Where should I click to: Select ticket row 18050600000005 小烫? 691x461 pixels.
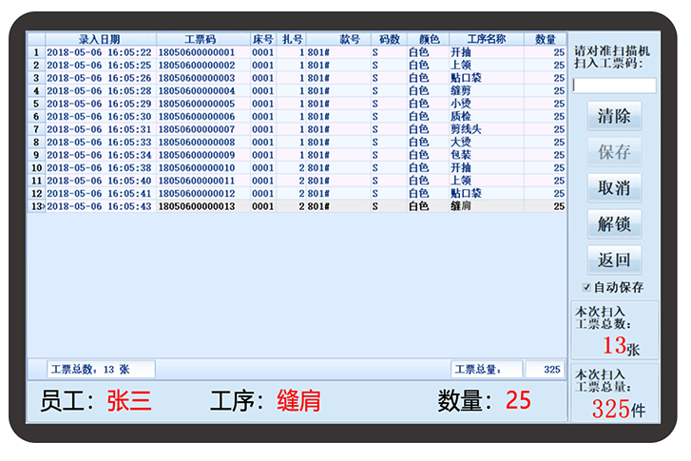[285, 104]
